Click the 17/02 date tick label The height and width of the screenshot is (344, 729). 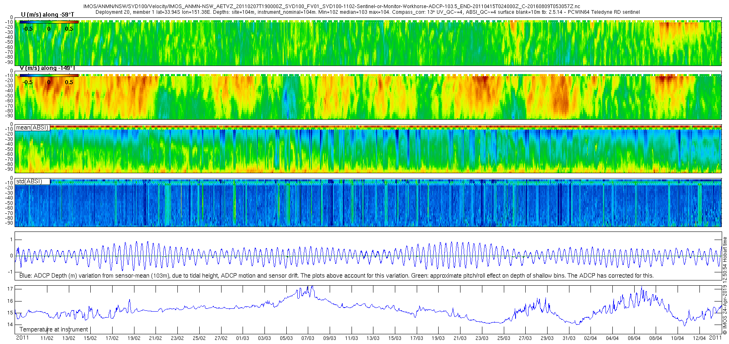click(112, 338)
